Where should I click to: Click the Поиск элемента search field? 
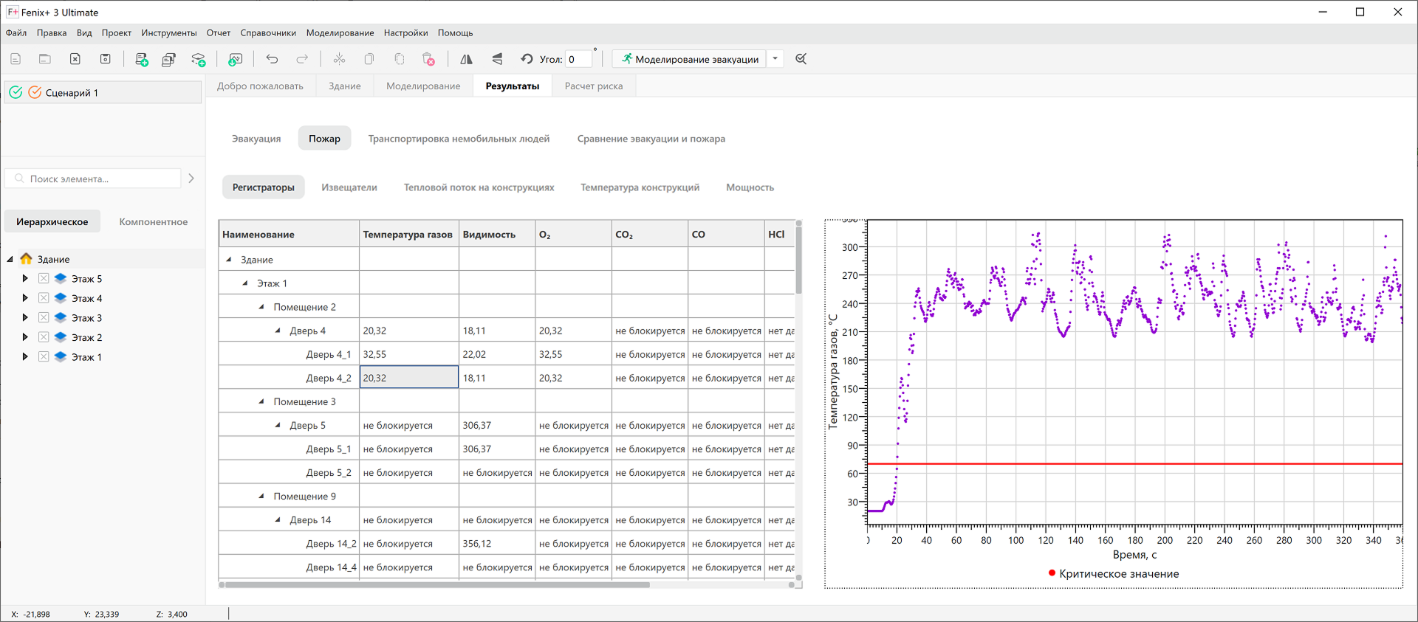pos(94,179)
